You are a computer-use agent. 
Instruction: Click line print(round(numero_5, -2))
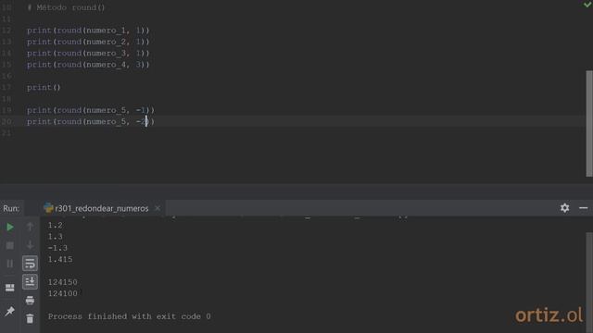pyautogui.click(x=91, y=121)
